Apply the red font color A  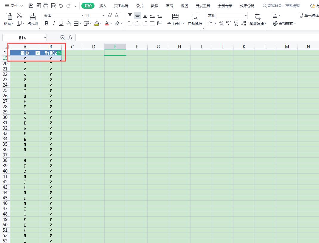(x=107, y=23)
